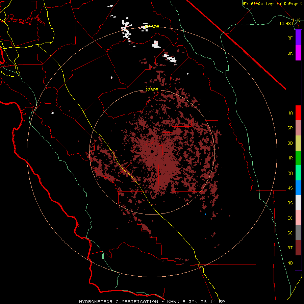Viewport: 304px width, 304px height.
Task: Click the RA light-green legend swatch
Action: point(298,173)
